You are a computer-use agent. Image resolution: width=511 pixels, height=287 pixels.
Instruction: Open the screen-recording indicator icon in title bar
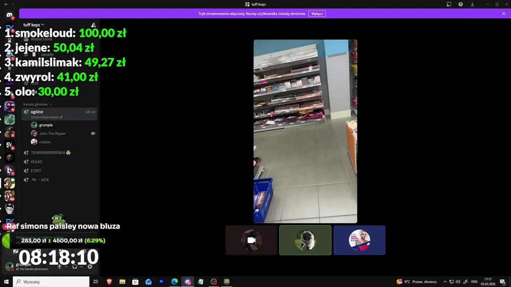point(449,4)
